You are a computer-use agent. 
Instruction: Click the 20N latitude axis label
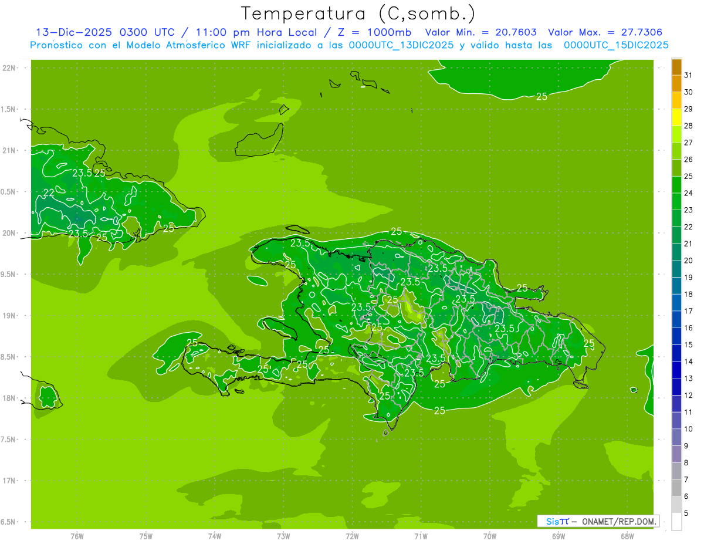click(x=9, y=233)
